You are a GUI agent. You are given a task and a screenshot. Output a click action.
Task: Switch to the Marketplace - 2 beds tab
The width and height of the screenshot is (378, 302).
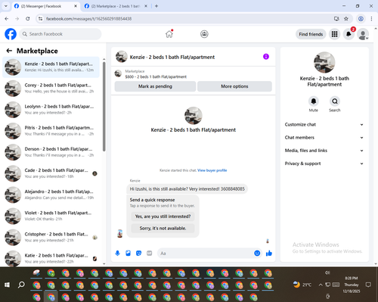click(115, 6)
